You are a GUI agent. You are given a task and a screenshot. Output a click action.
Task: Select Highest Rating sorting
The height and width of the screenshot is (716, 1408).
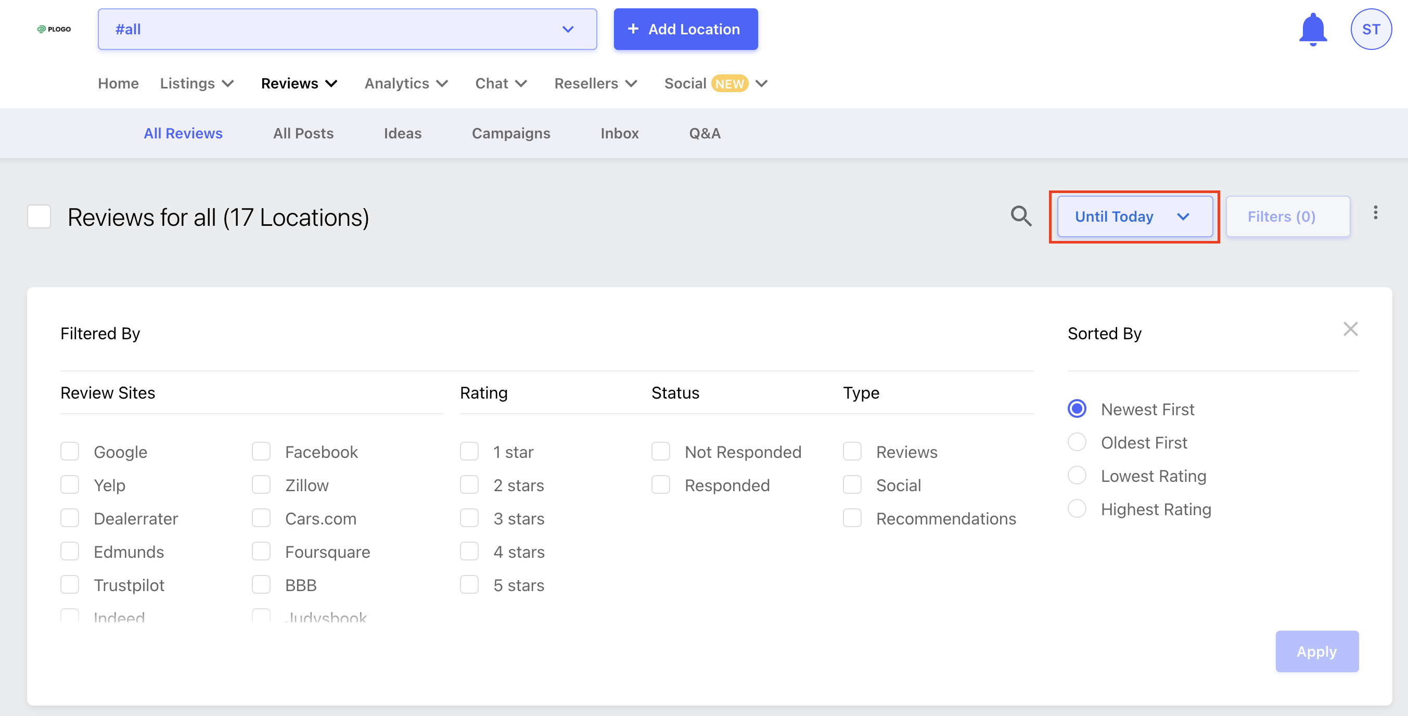coord(1077,509)
